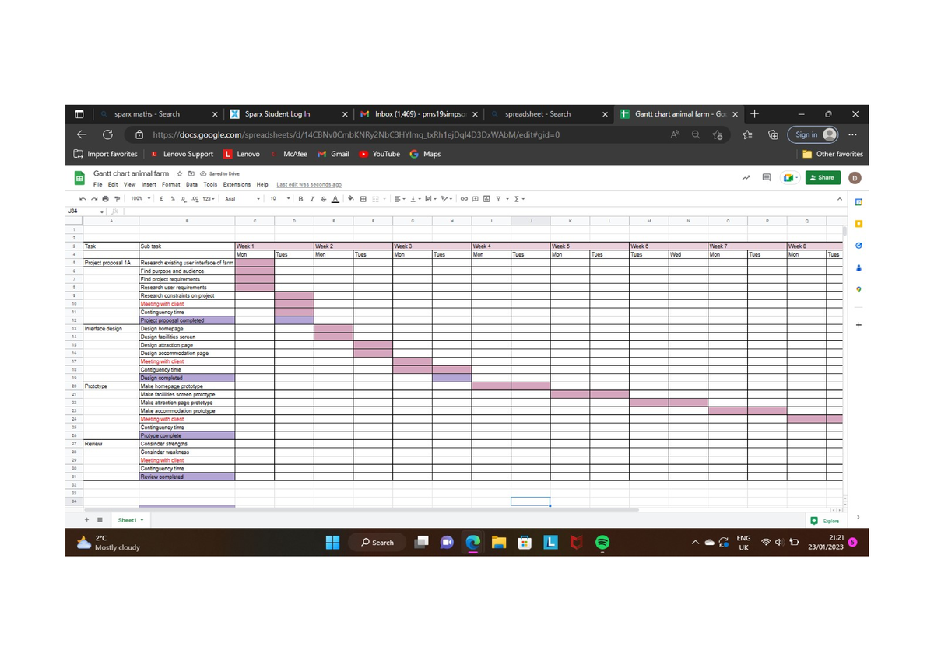Click the green Share button
This screenshot has height=660, width=934.
click(823, 177)
